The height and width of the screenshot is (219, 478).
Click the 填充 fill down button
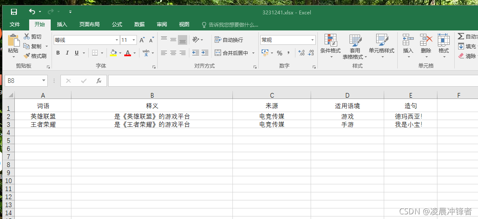click(467, 47)
